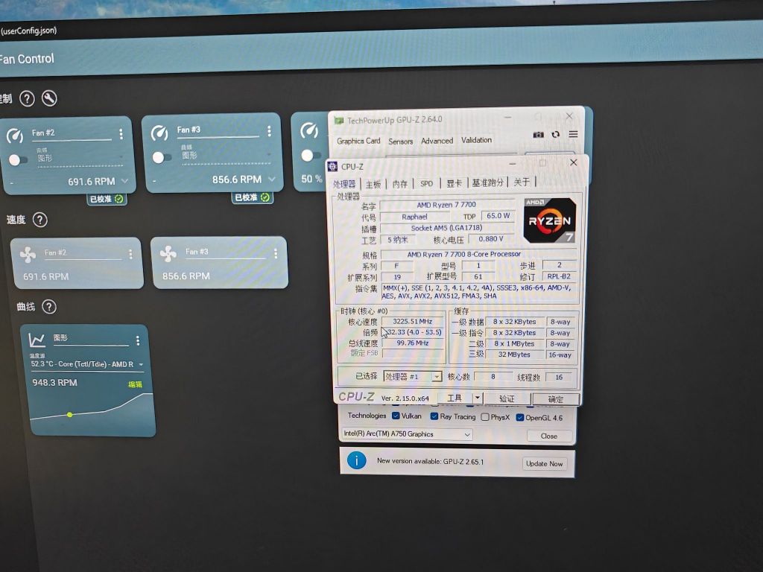
Task: Open the SPD tab in CPU-Z
Action: pyautogui.click(x=426, y=182)
